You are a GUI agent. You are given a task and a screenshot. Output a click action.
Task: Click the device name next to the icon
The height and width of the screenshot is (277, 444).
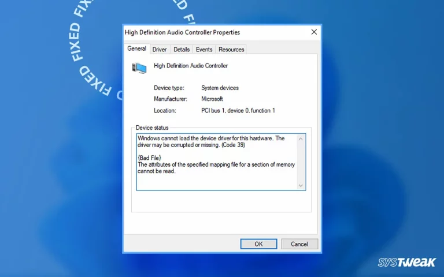pyautogui.click(x=191, y=66)
